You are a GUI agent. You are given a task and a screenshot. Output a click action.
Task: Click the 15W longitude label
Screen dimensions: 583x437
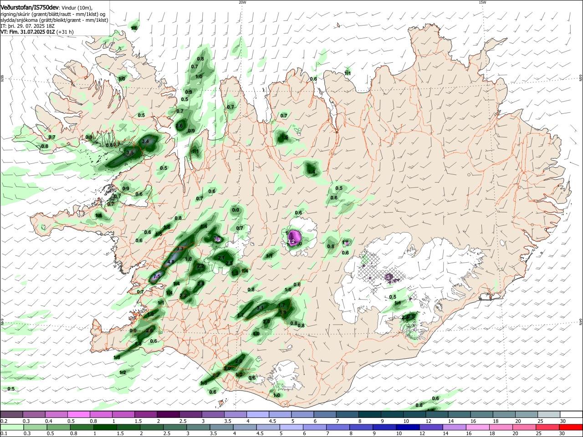[x=482, y=2]
